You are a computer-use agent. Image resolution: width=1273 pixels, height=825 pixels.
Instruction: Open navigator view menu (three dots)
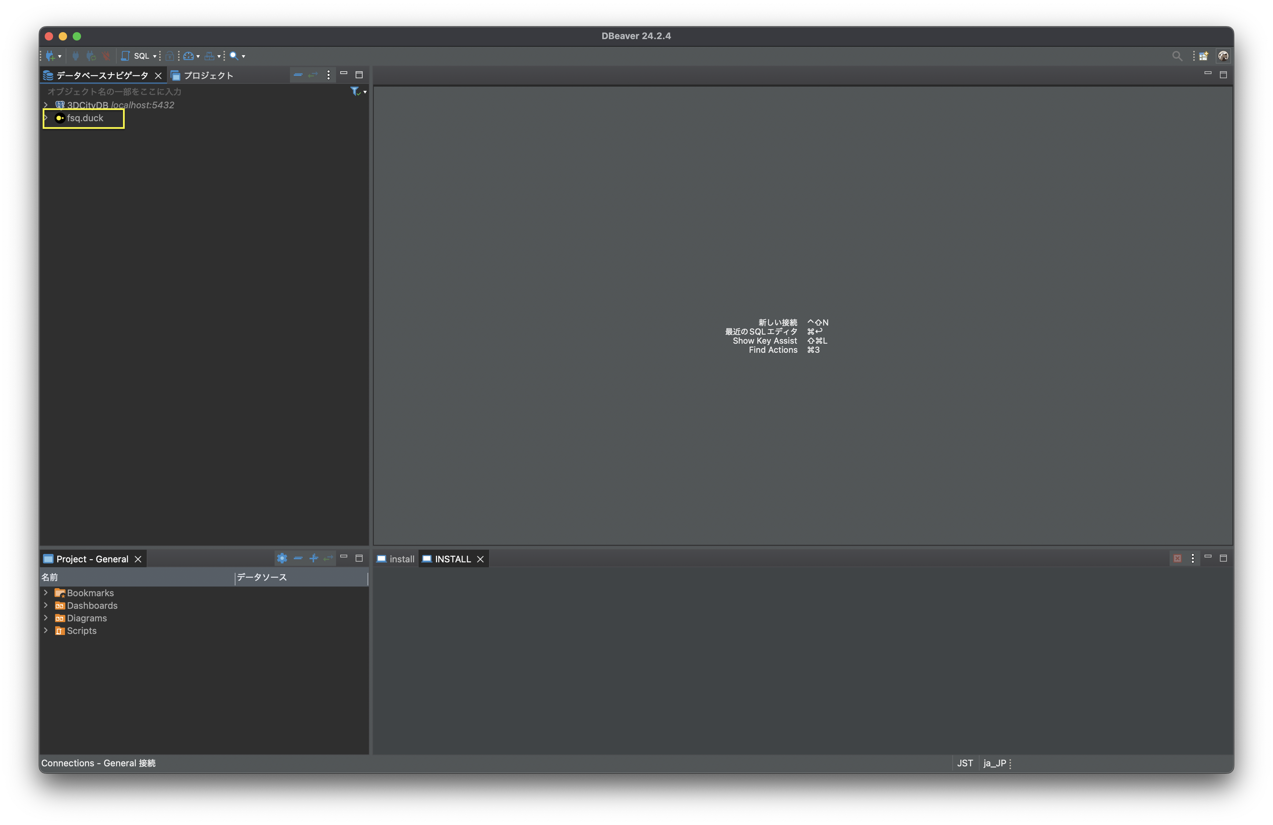click(x=328, y=75)
